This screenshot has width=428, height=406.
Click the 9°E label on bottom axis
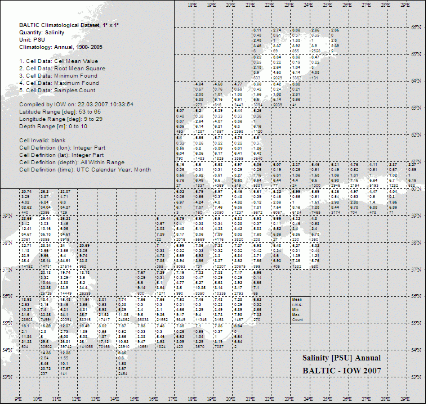pyautogui.click(x=18, y=400)
